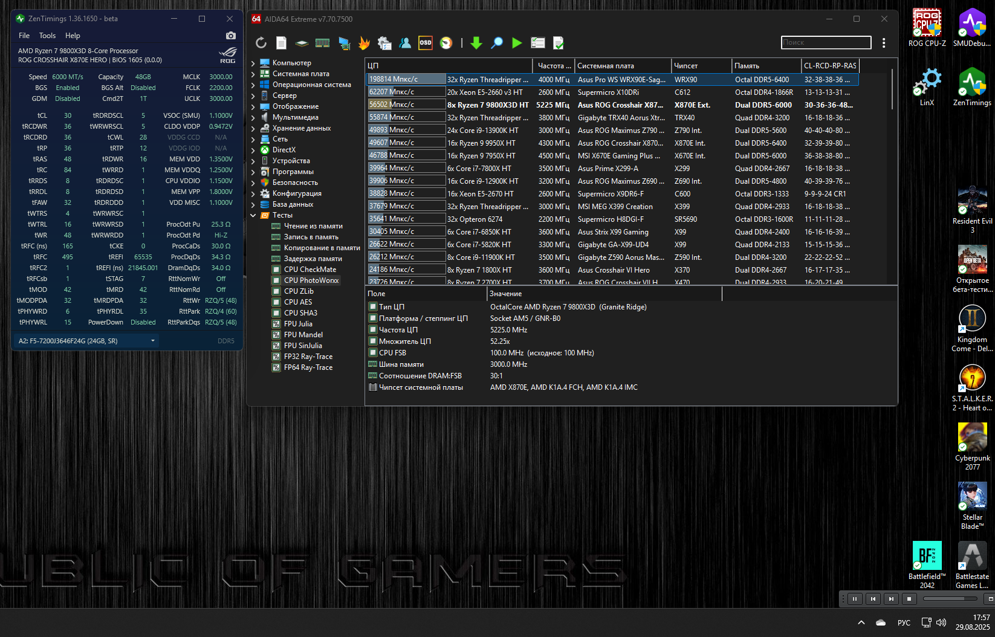Select the CPU AES test

click(298, 302)
